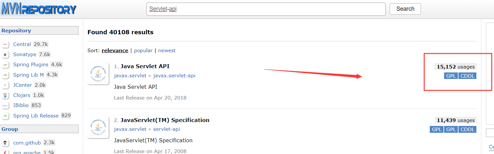Click the Spring Plugins repository icon
494x154 pixels.
[5, 65]
